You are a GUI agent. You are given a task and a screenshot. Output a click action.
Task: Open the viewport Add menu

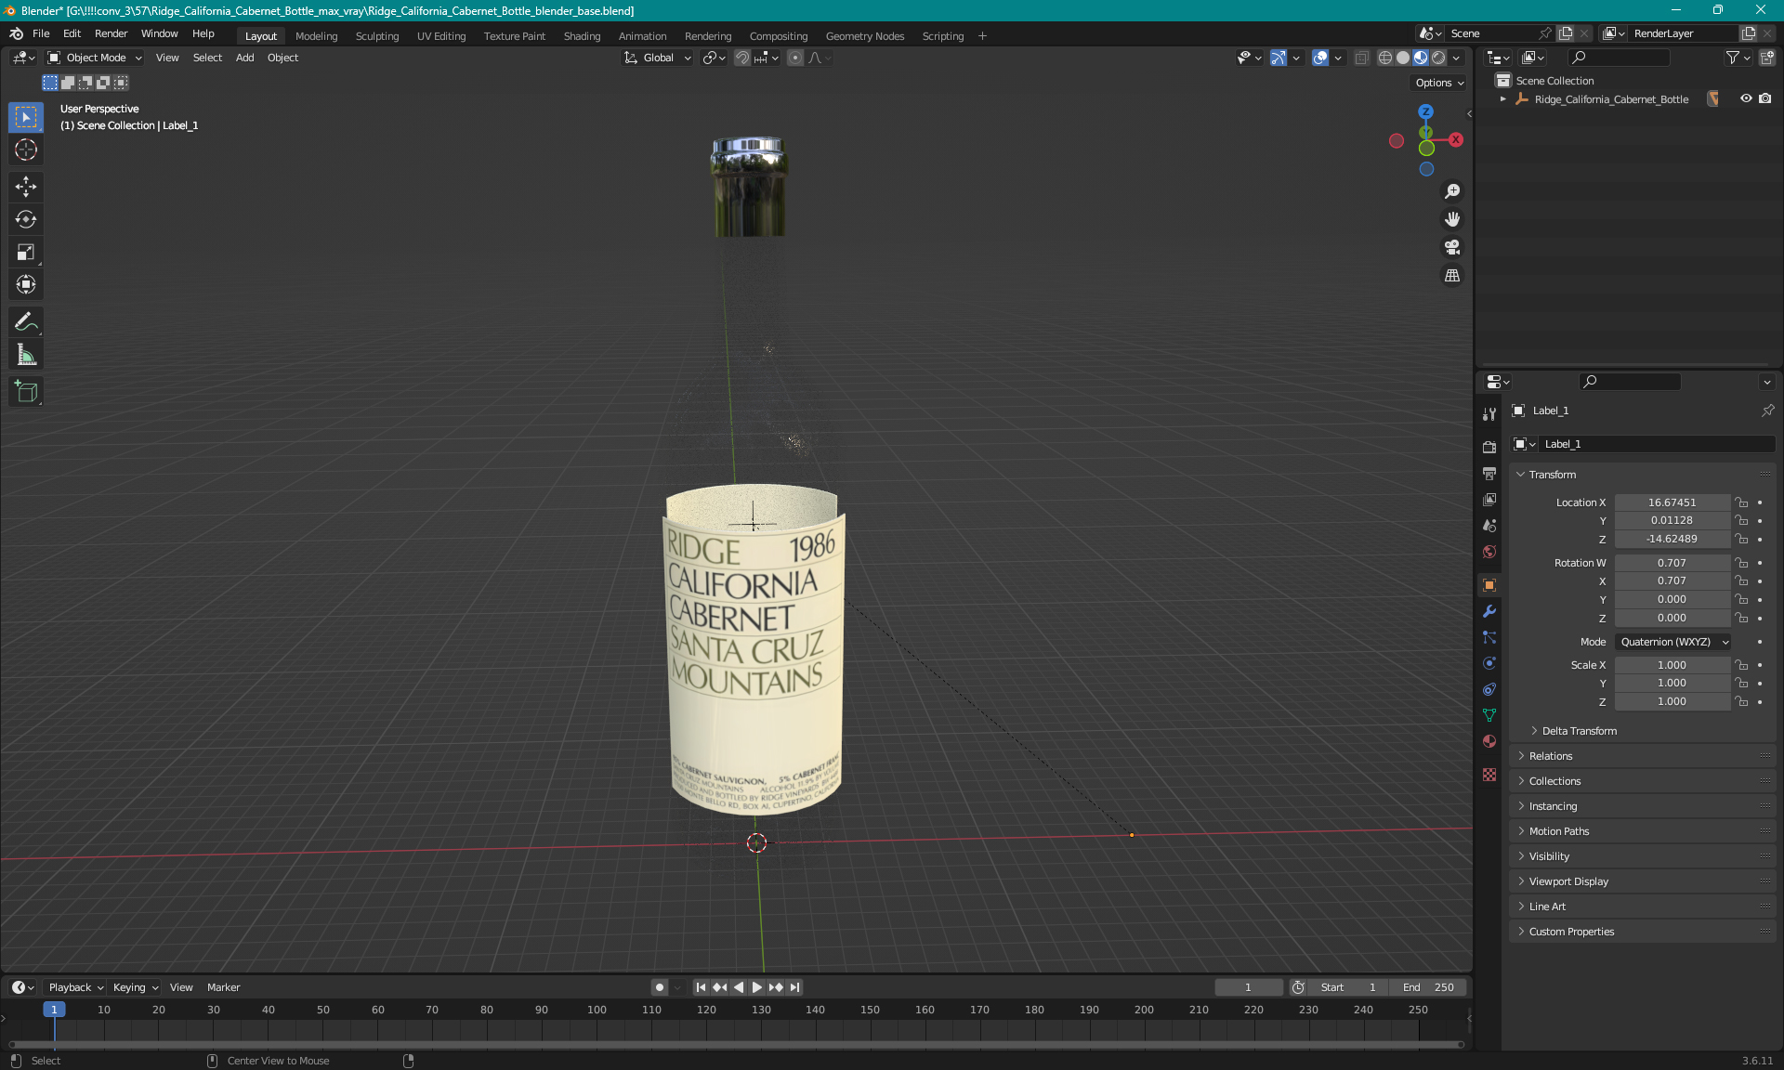[x=244, y=58]
